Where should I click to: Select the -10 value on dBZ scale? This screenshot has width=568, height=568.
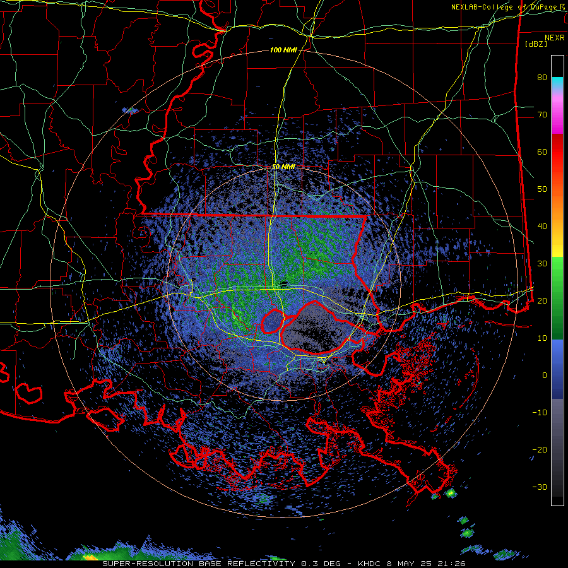click(540, 413)
